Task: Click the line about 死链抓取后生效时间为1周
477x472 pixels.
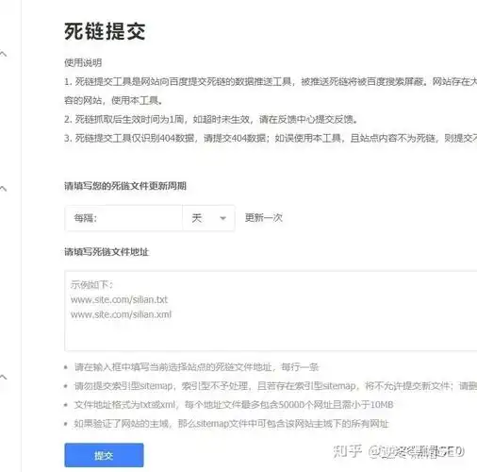Action: coord(211,119)
